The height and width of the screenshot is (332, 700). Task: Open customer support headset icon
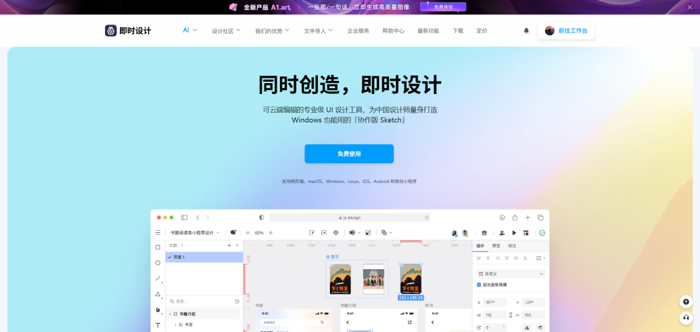[686, 318]
